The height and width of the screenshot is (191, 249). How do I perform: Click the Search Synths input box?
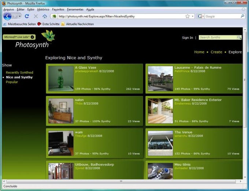pos(218,37)
